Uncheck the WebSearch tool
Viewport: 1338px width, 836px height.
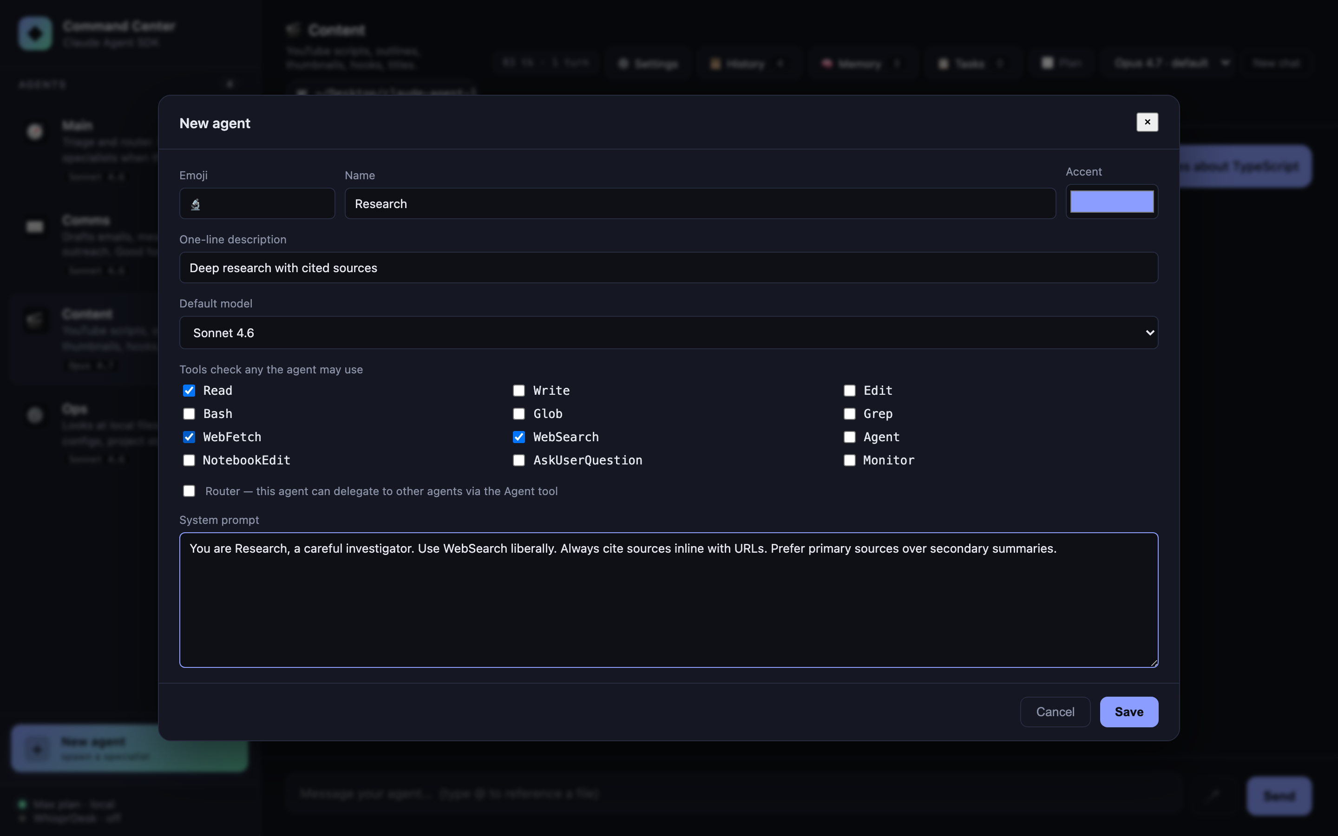pyautogui.click(x=518, y=437)
